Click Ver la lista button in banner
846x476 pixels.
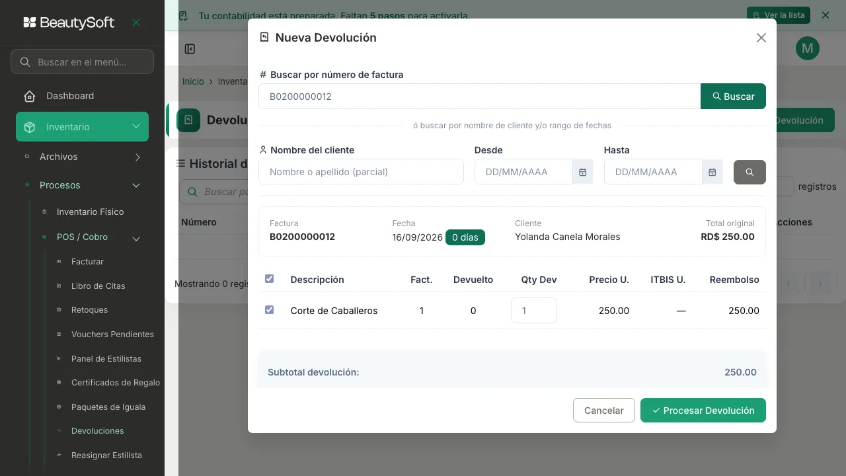(779, 15)
